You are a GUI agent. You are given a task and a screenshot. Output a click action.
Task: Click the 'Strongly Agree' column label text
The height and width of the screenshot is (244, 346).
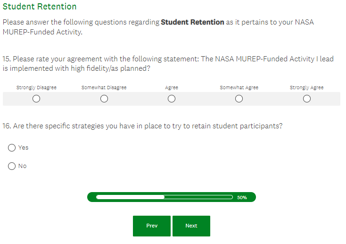307,88
